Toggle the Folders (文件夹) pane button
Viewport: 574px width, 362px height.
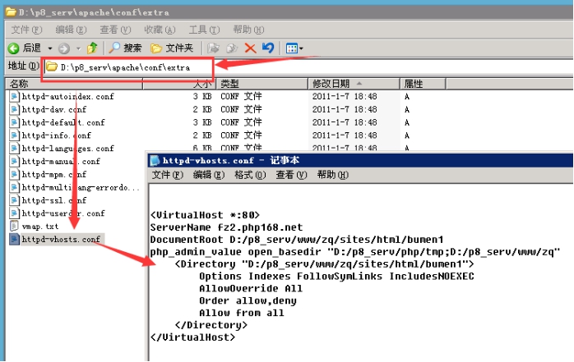coord(173,48)
